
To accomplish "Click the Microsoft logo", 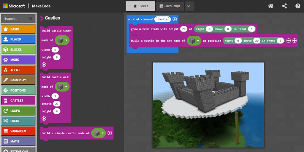I will click(14, 6).
